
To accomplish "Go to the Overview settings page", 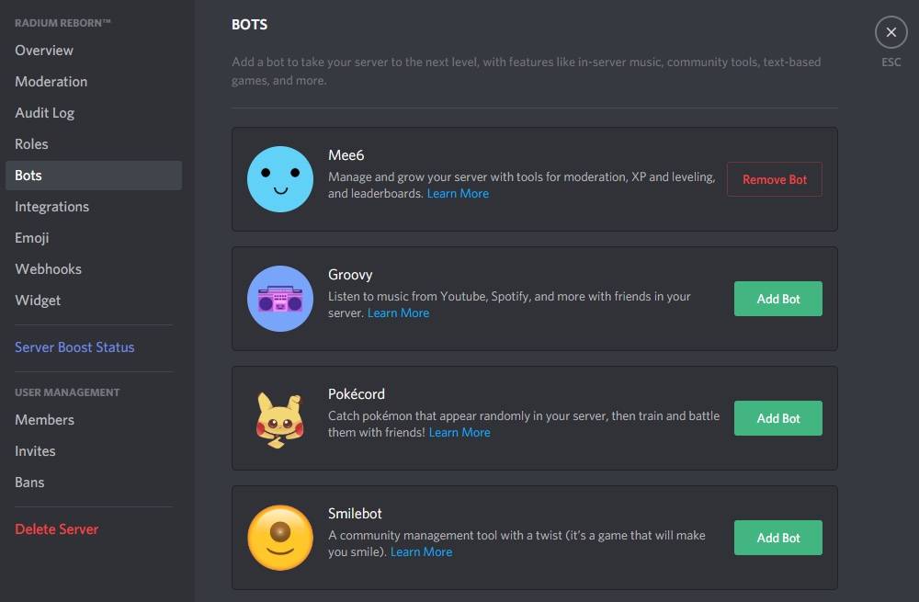I will pos(44,51).
